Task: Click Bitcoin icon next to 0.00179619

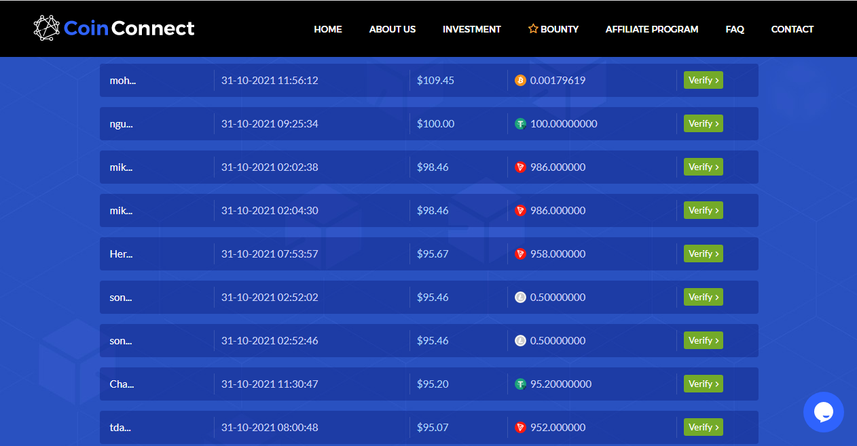Action: (x=521, y=81)
